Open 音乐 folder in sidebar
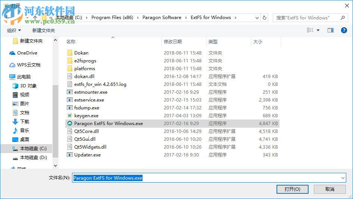The width and height of the screenshot is (353, 199). point(21,130)
